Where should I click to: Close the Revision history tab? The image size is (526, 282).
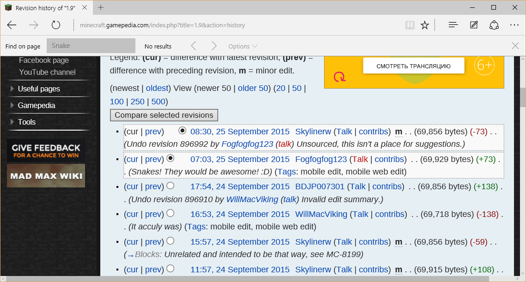coord(85,8)
